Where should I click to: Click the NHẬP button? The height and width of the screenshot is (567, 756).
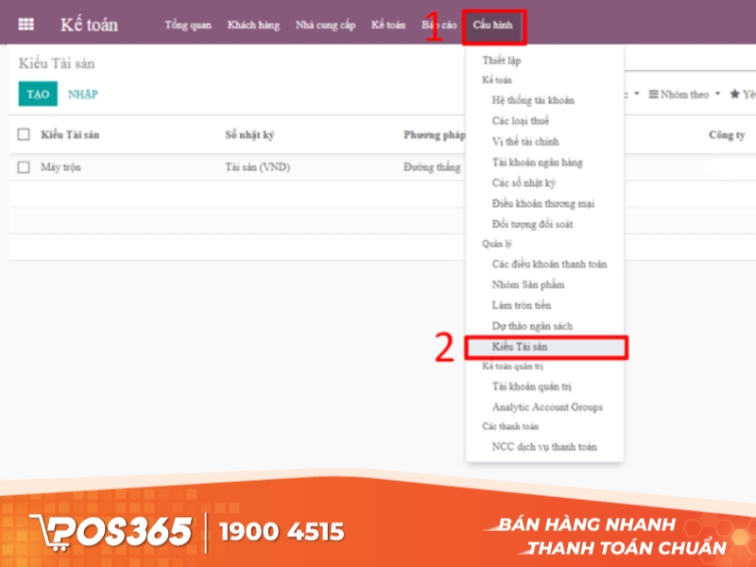point(82,94)
